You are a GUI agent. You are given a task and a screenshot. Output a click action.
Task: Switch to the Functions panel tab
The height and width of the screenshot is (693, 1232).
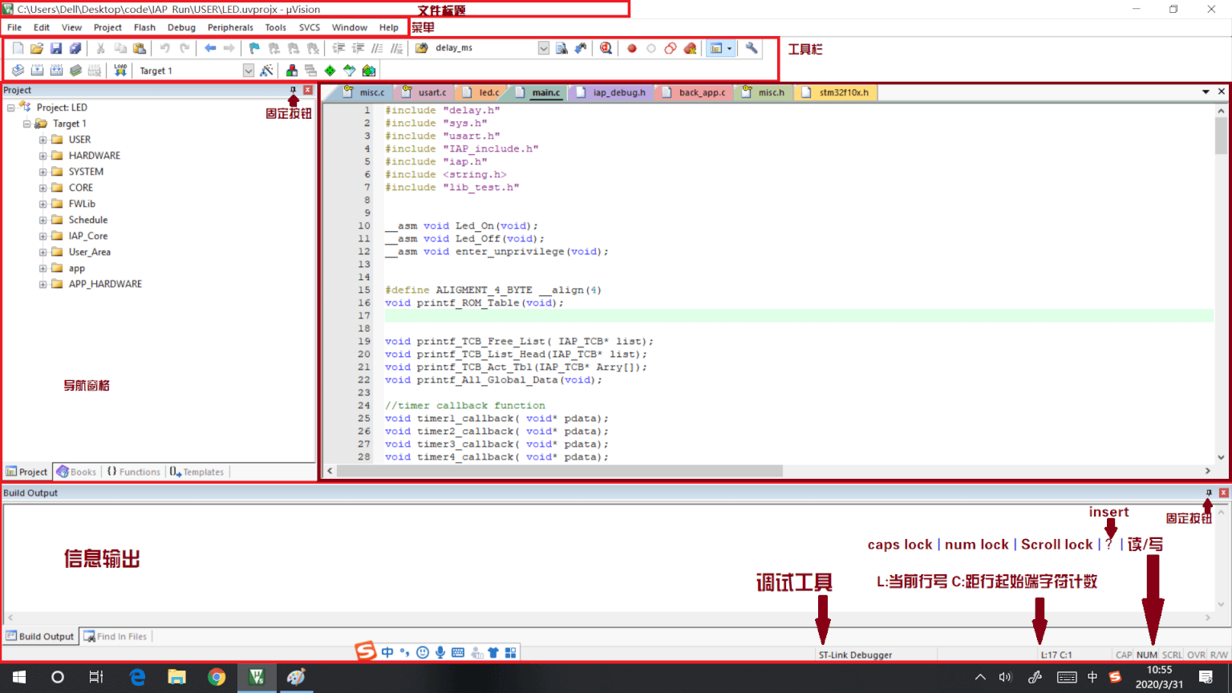coord(133,472)
